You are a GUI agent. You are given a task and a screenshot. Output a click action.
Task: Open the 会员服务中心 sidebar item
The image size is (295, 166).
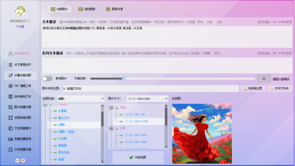point(20,53)
